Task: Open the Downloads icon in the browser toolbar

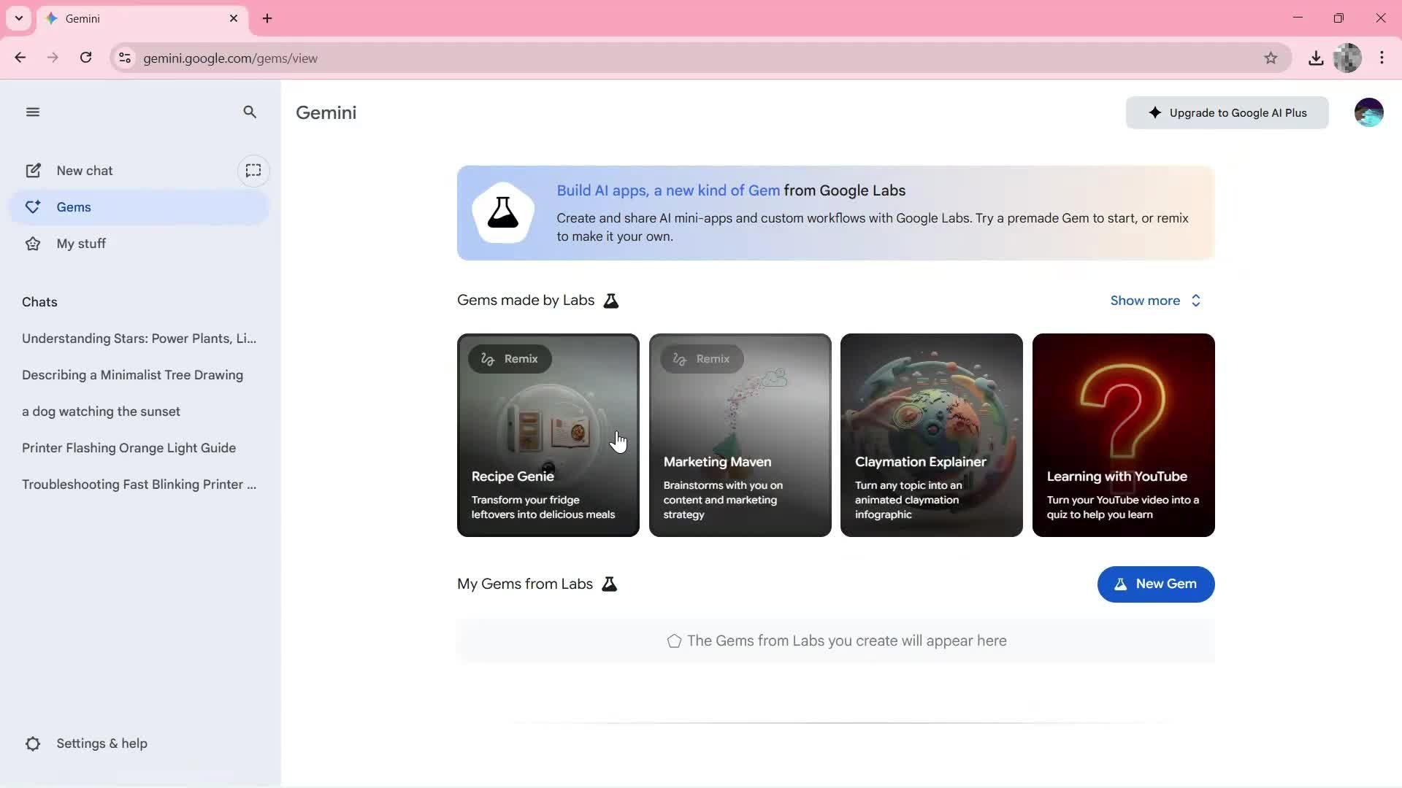Action: coord(1316,58)
